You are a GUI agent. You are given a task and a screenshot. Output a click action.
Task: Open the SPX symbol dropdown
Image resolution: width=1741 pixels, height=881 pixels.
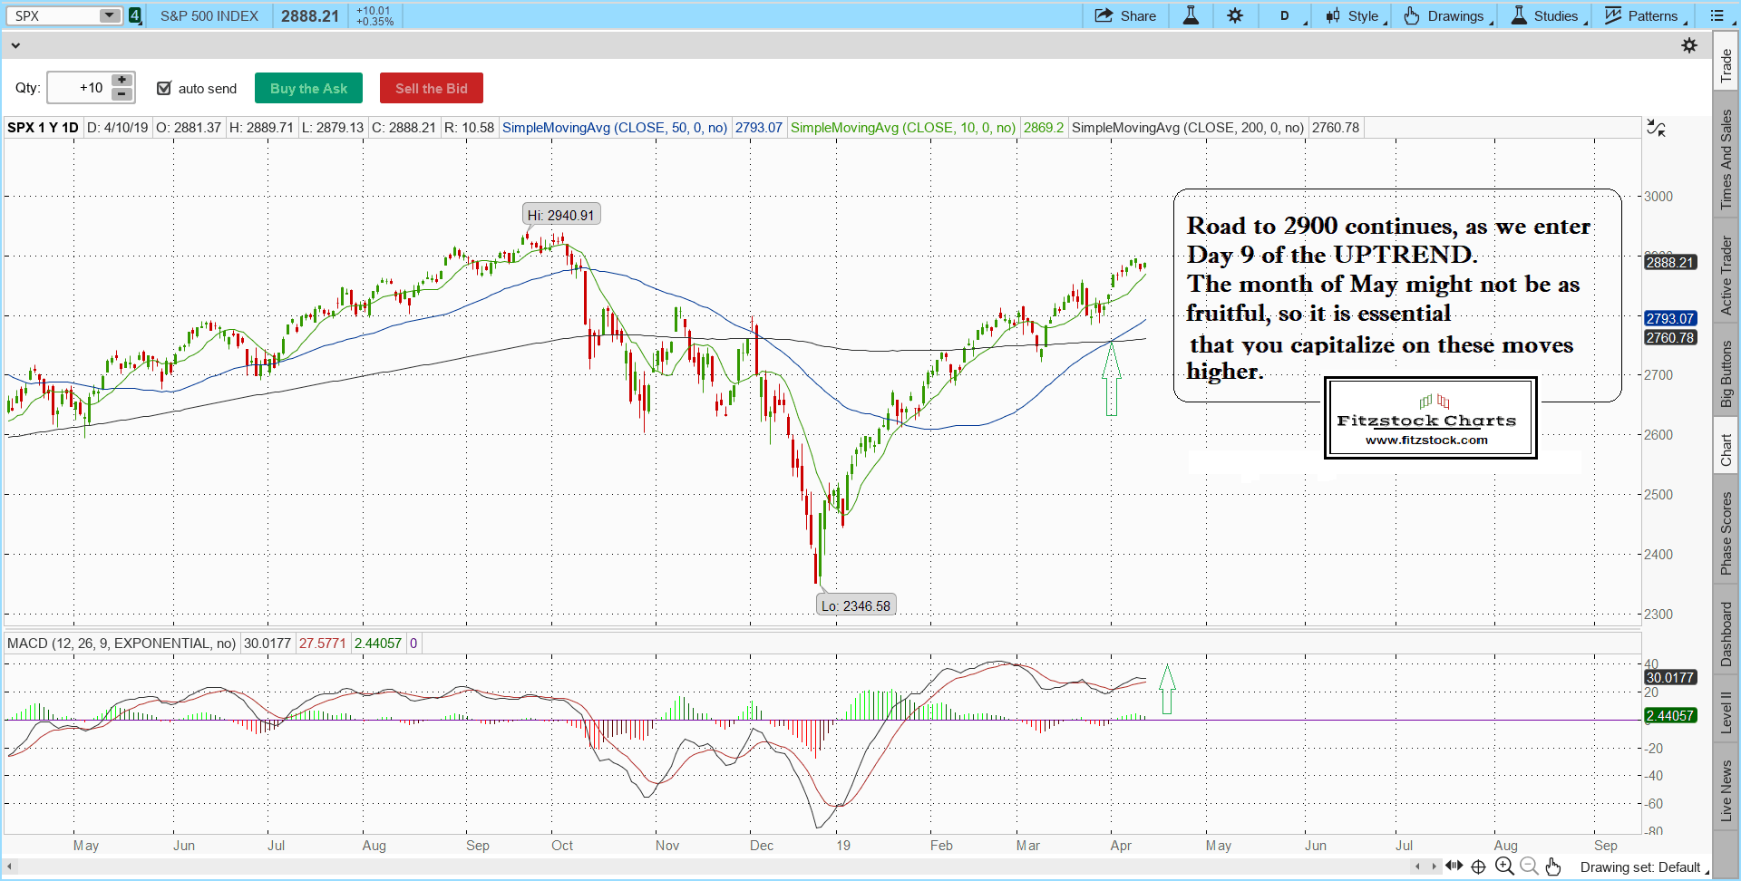pyautogui.click(x=109, y=15)
